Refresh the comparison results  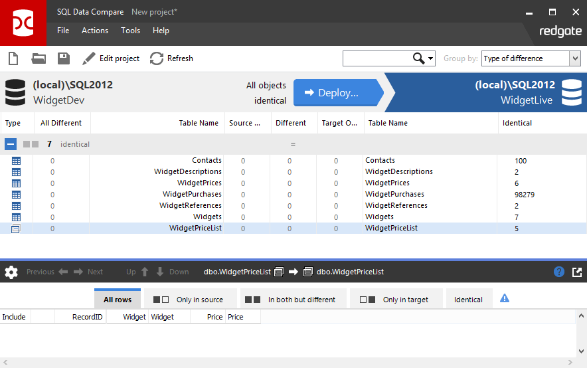click(171, 58)
